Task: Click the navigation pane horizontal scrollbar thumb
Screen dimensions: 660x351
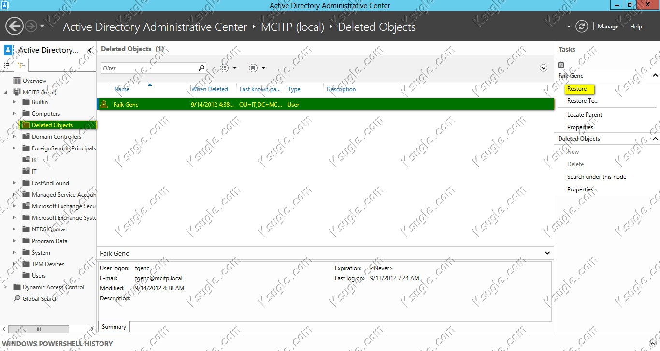Action: click(x=39, y=329)
